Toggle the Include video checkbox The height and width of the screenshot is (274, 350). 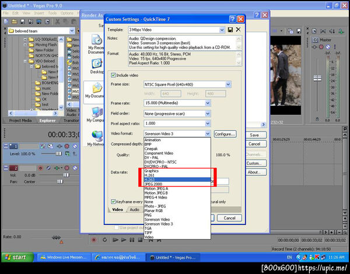[113, 75]
